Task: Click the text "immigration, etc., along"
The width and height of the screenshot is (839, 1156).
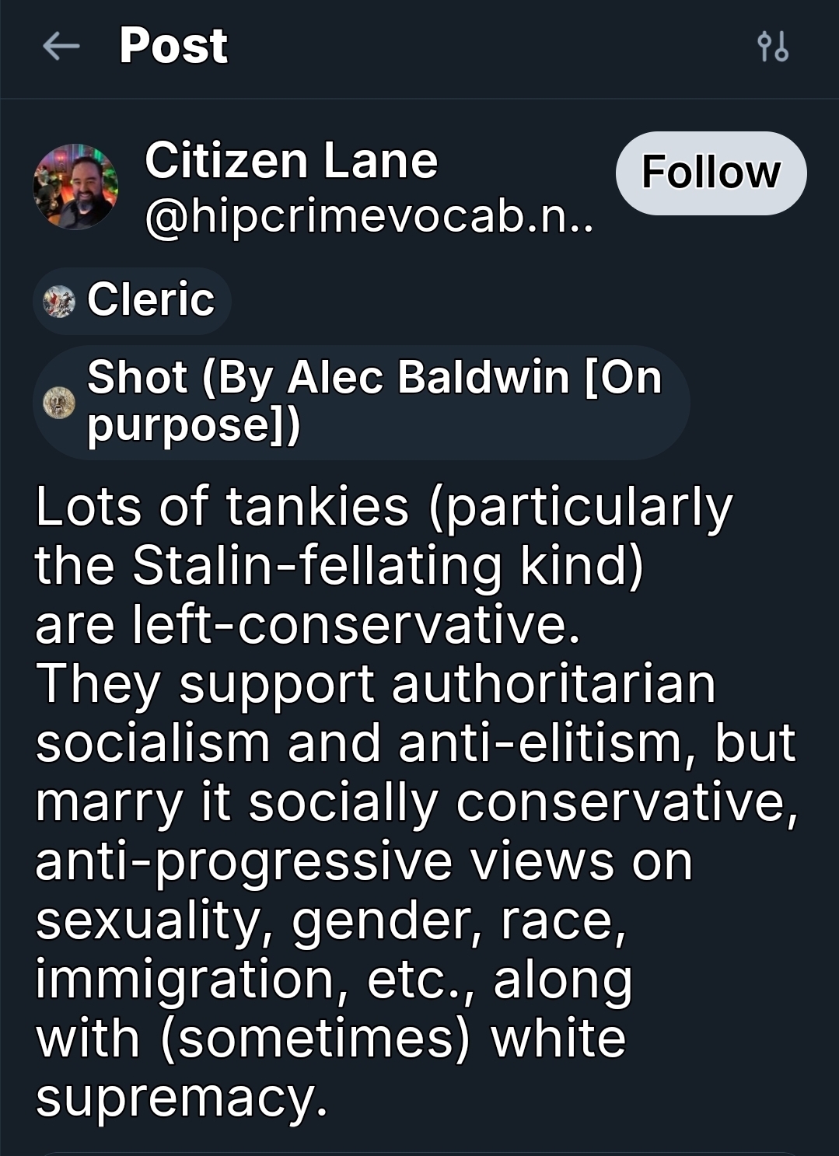Action: point(334,979)
